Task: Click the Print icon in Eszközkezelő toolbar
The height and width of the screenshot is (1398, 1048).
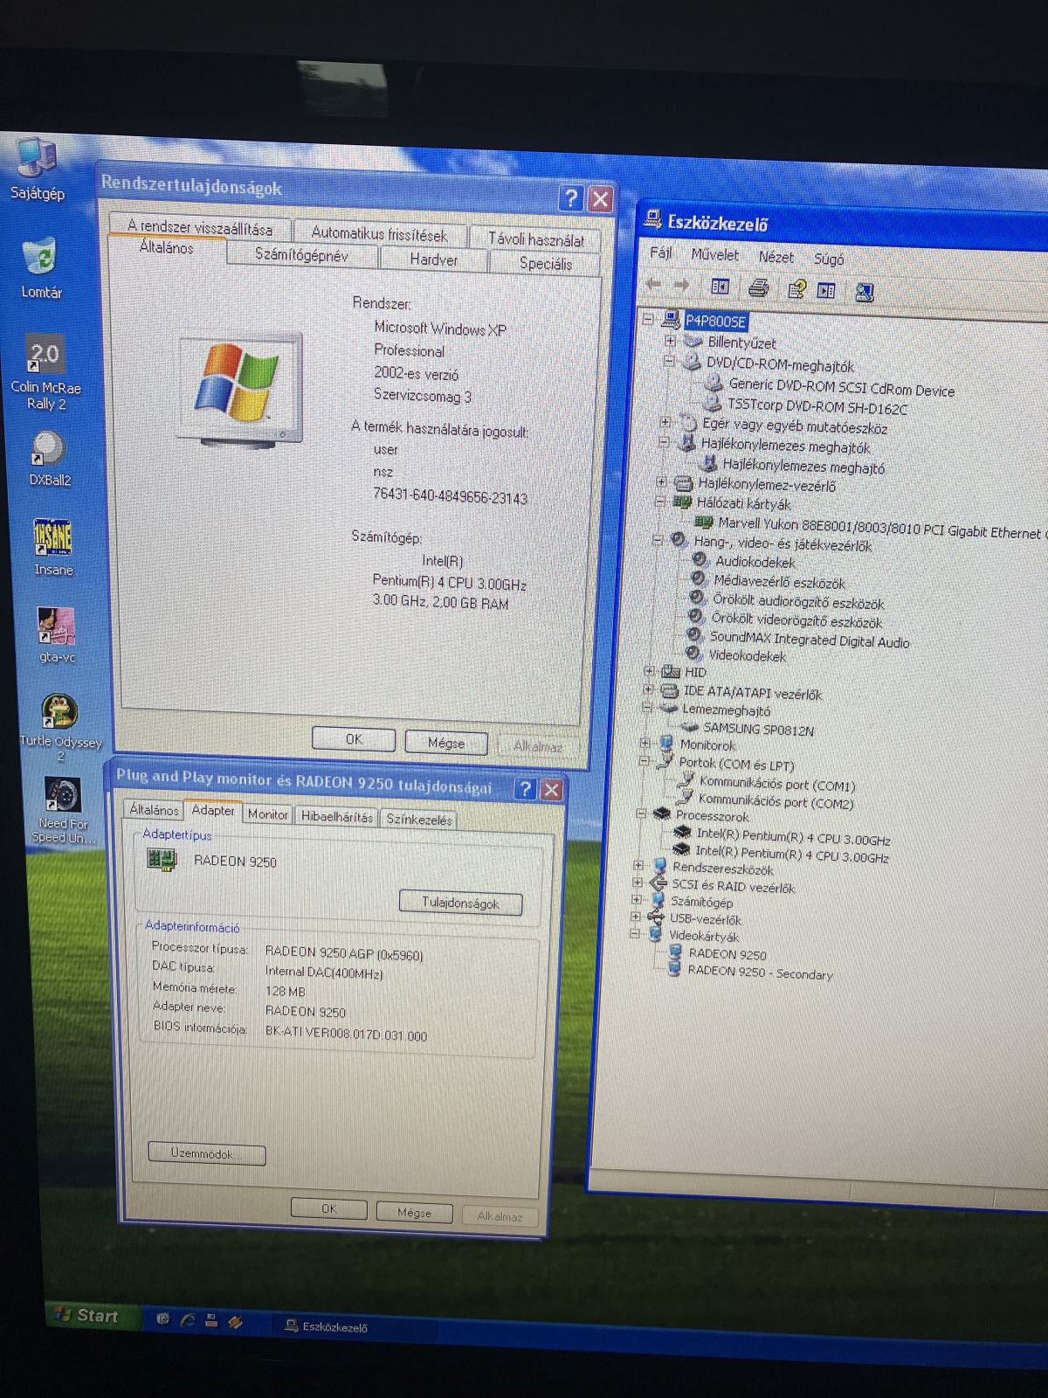Action: [758, 287]
